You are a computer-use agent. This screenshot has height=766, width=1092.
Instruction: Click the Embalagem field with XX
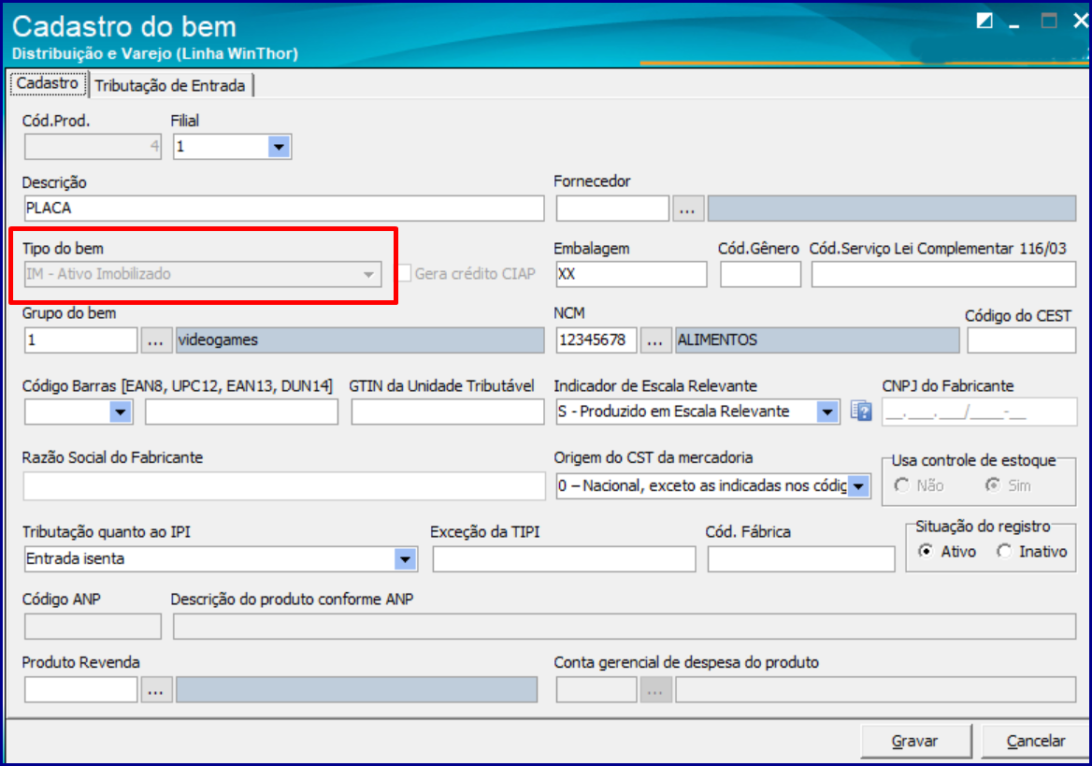coord(631,274)
